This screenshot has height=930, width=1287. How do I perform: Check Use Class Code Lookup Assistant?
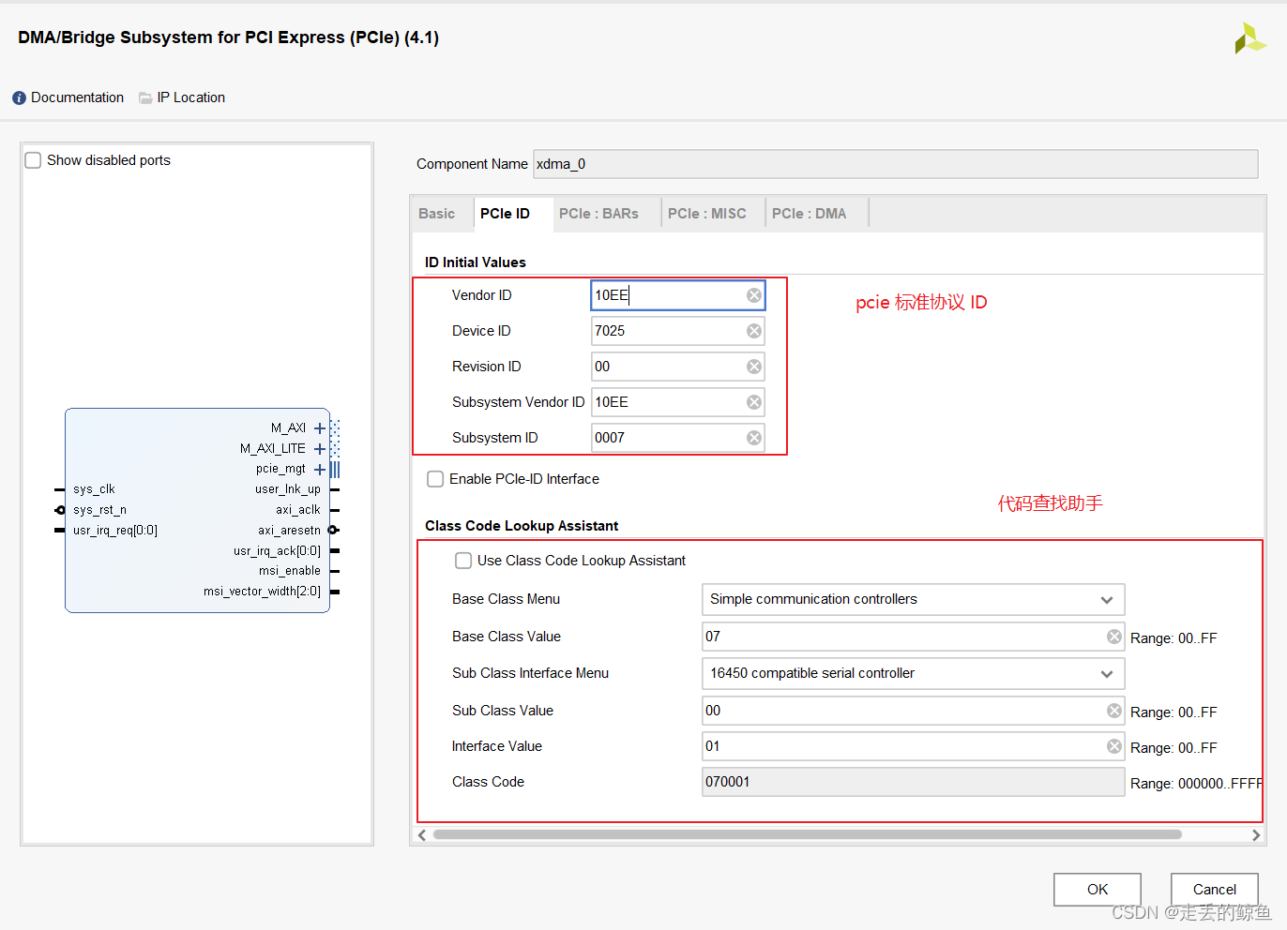463,561
